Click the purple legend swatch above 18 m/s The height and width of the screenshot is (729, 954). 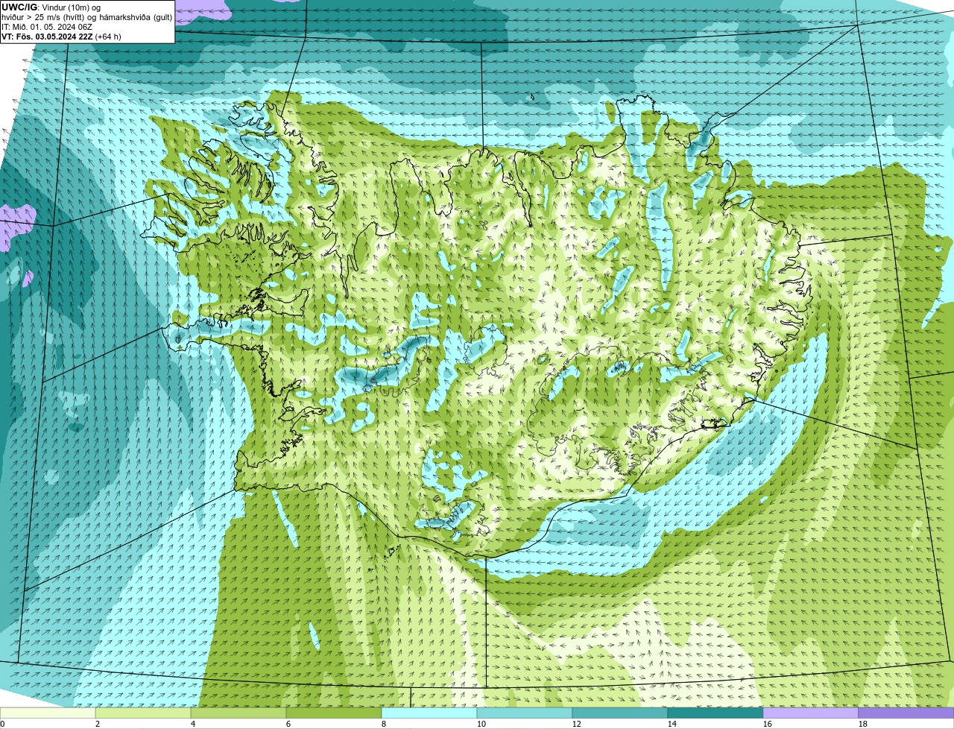pos(906,713)
